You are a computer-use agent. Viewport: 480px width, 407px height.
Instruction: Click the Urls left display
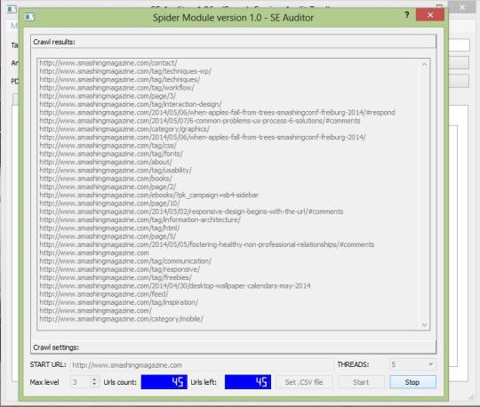248,382
